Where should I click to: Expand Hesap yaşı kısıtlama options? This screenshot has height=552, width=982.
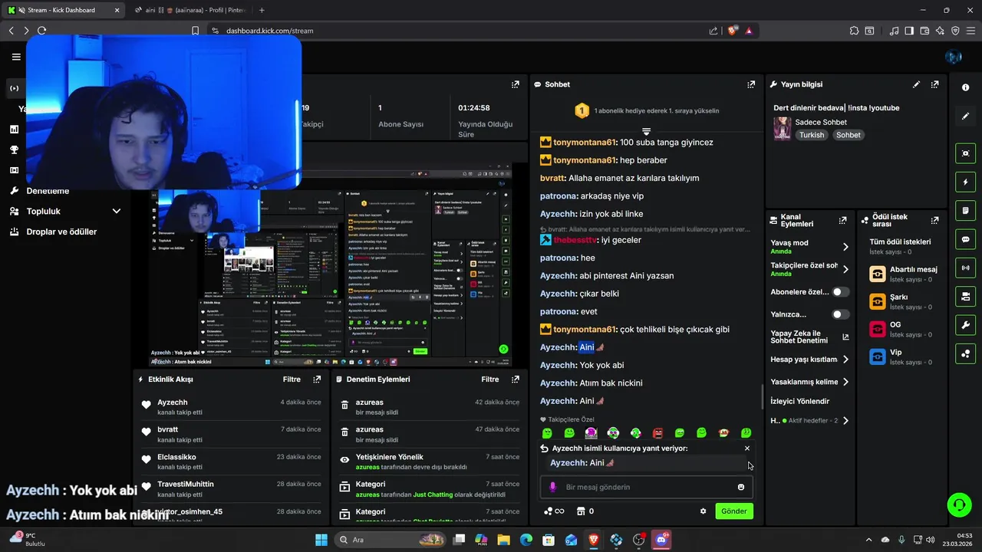[845, 360]
